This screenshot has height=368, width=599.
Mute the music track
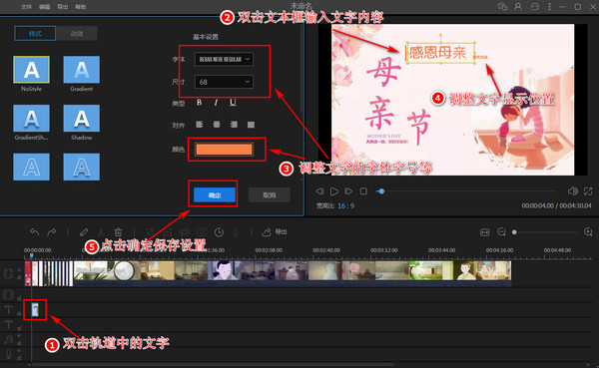pyautogui.click(x=19, y=336)
